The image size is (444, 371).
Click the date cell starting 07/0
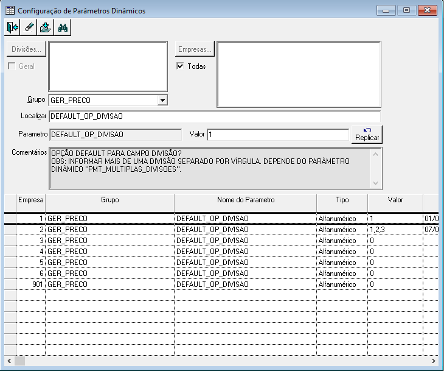[431, 230]
